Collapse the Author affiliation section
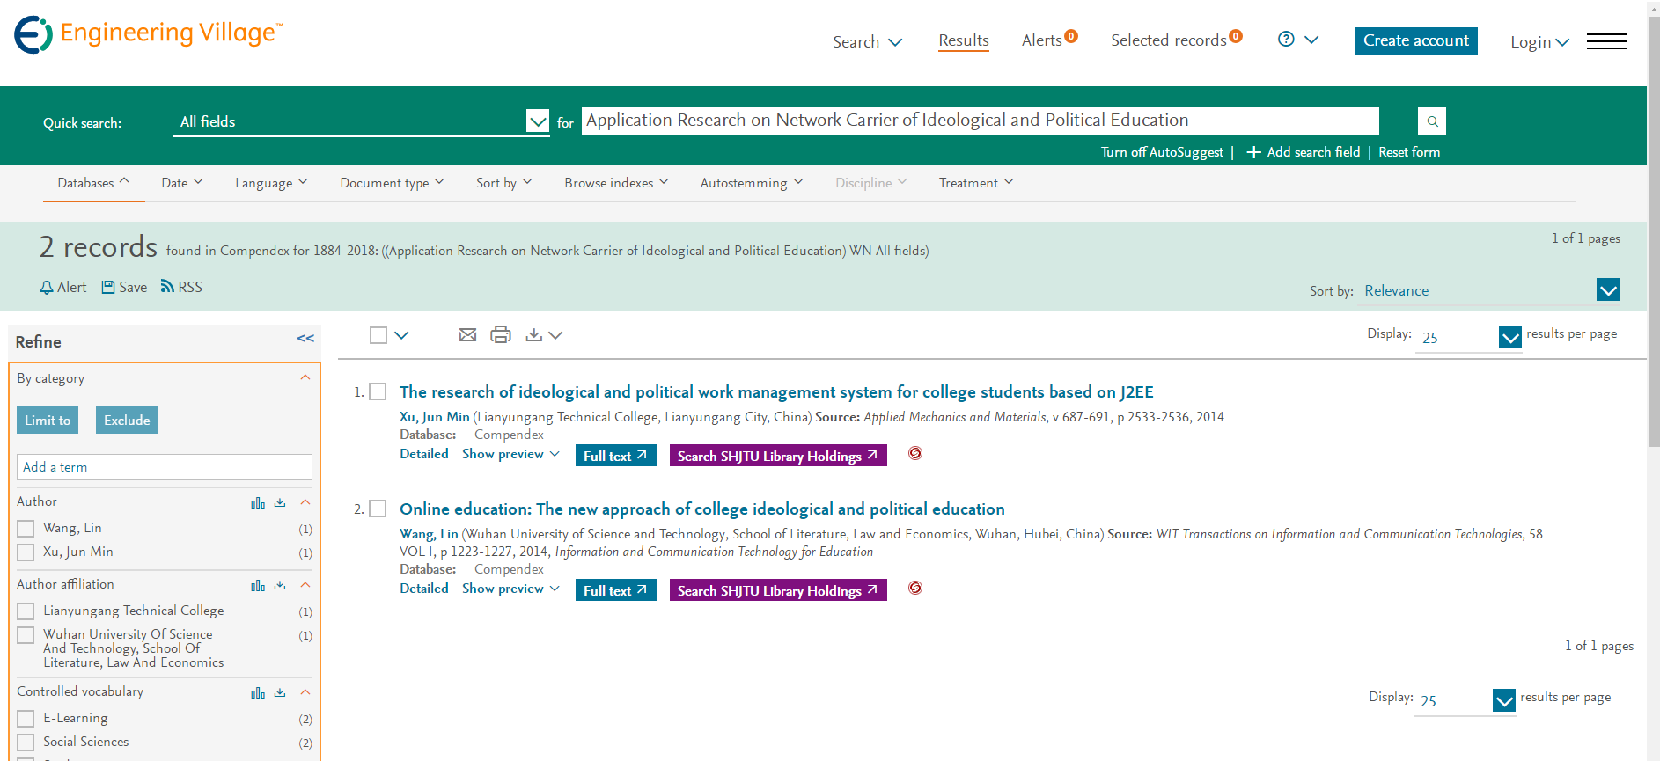 (305, 585)
